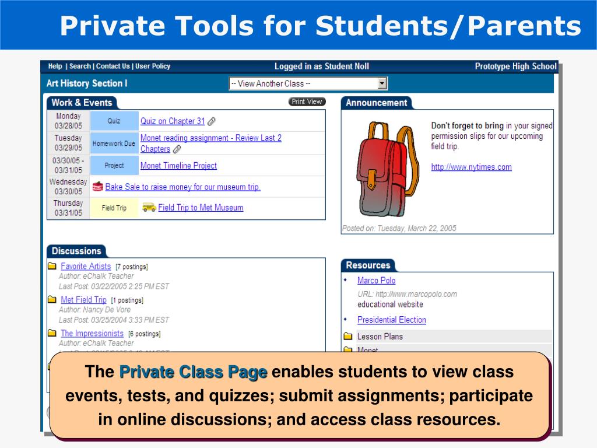Click the Tuesday 03/29/05 date cell
The image size is (597, 448).
[x=69, y=143]
